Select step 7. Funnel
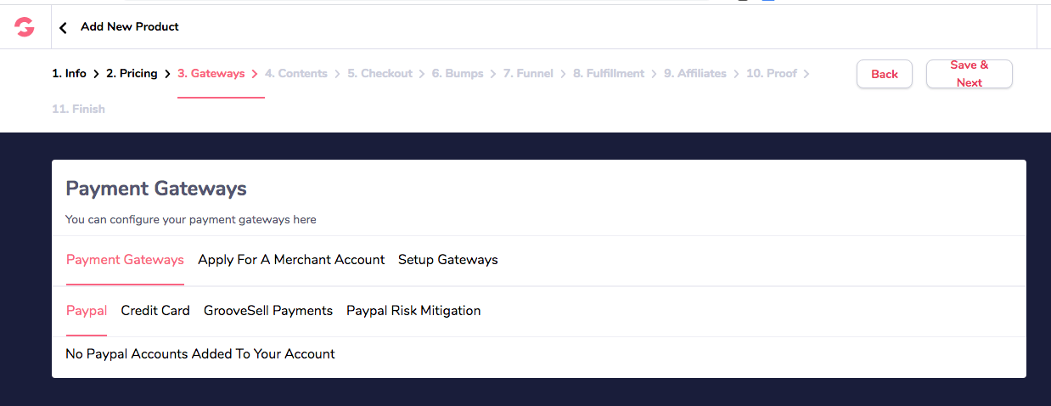This screenshot has width=1051, height=406. pyautogui.click(x=528, y=74)
